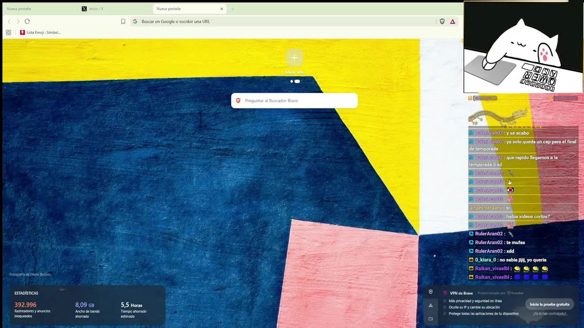Go back with the browser back arrow

point(9,21)
